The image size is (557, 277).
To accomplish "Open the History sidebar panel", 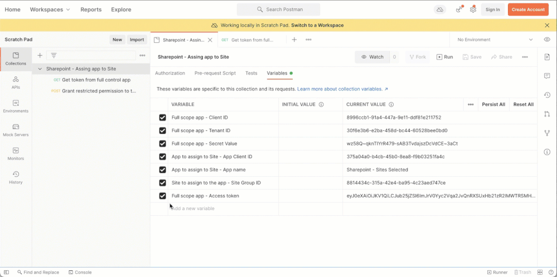I will click(x=16, y=178).
